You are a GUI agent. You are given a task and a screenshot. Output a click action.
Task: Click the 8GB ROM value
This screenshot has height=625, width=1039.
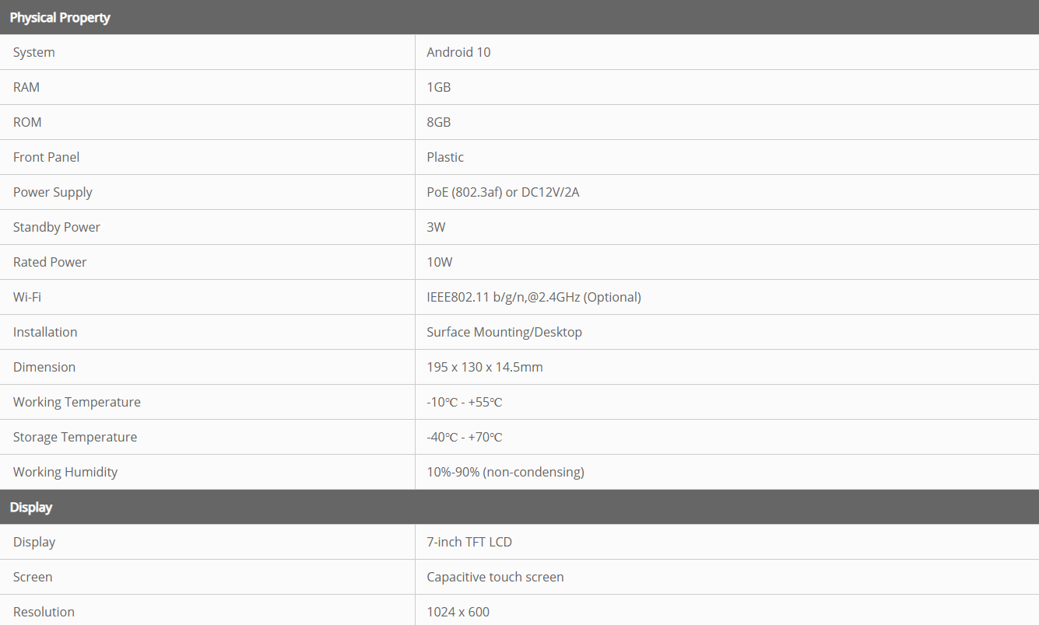coord(439,122)
